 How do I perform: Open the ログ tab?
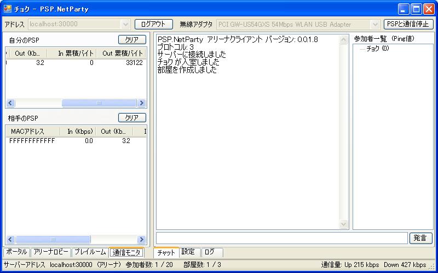212,252
